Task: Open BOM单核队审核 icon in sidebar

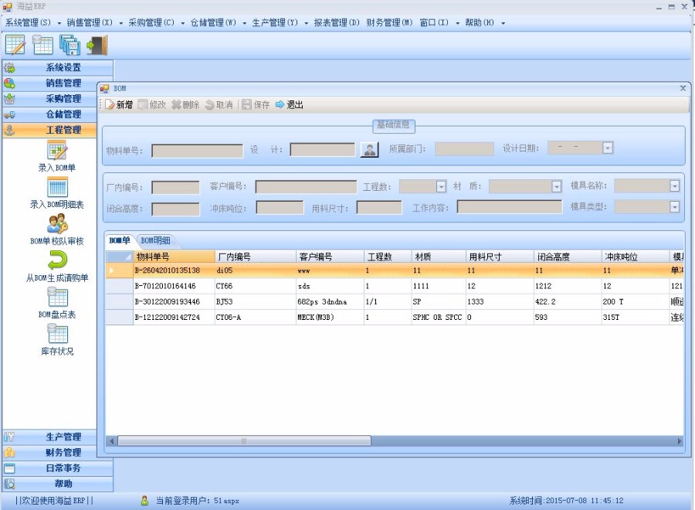Action: [x=57, y=224]
